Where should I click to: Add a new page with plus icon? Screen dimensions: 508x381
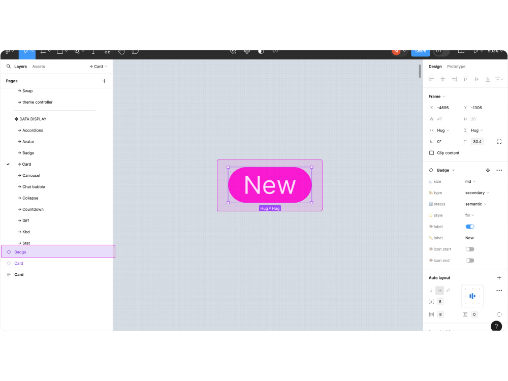coord(104,81)
